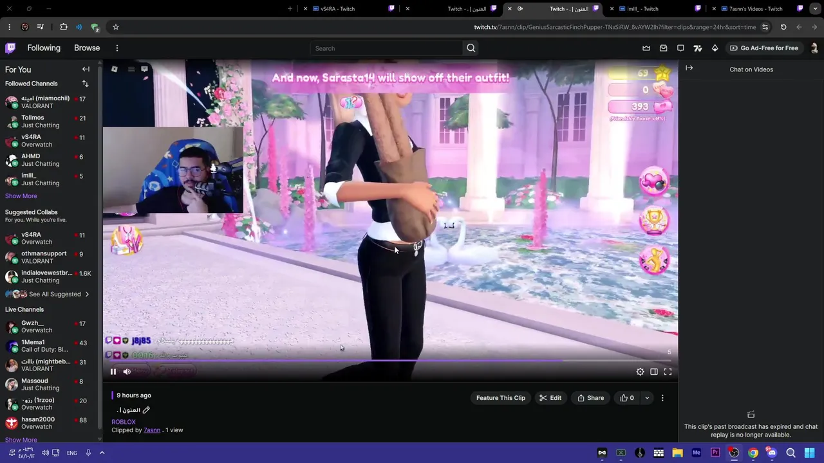Open the 7asnn clipper profile link
824x463 pixels.
tap(152, 430)
